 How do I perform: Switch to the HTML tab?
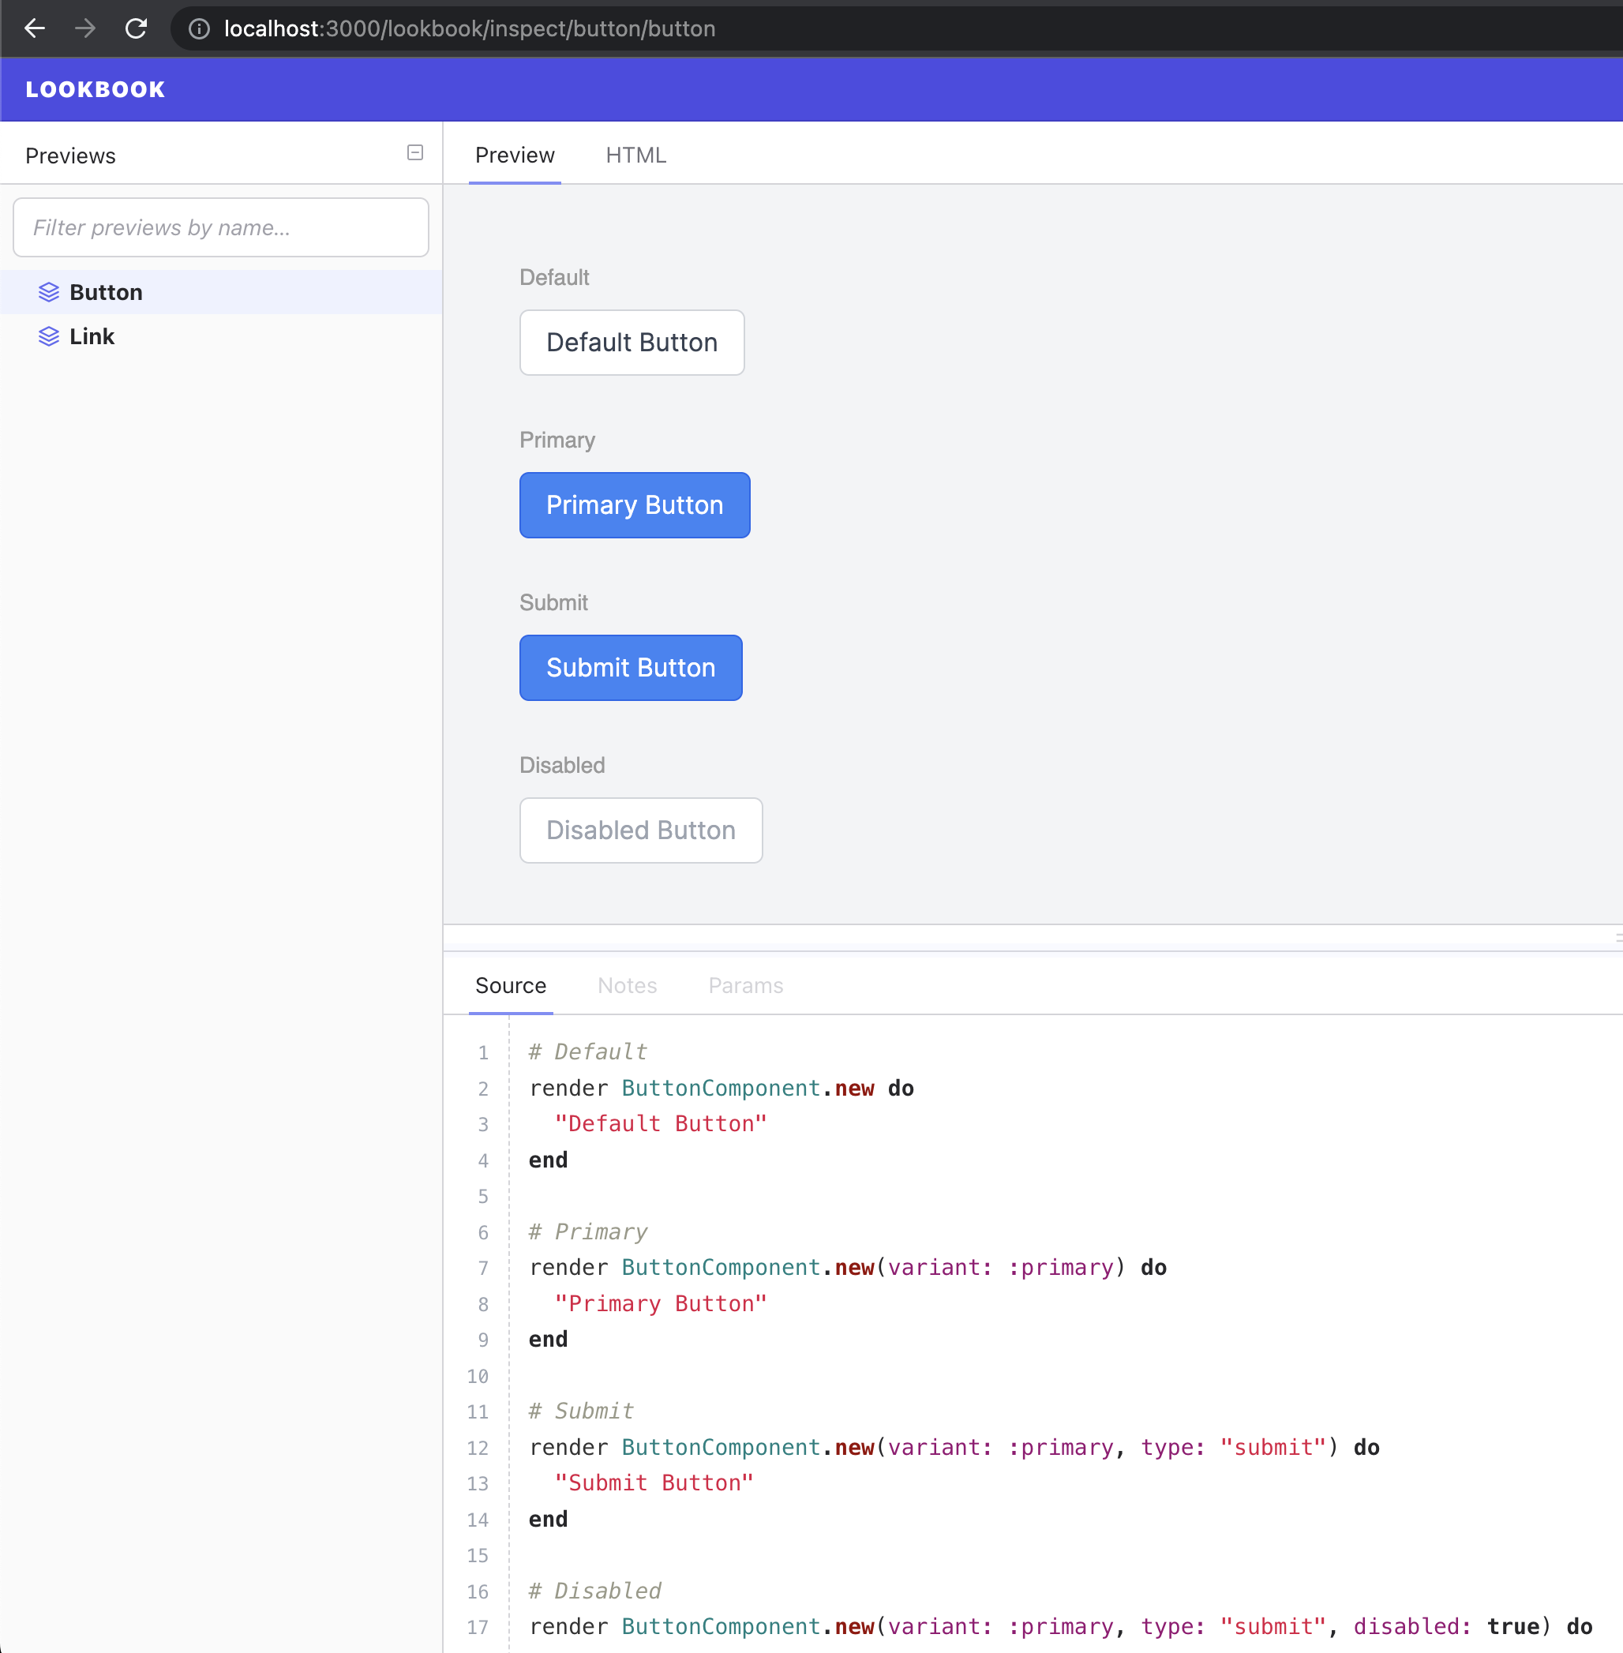pyautogui.click(x=636, y=155)
